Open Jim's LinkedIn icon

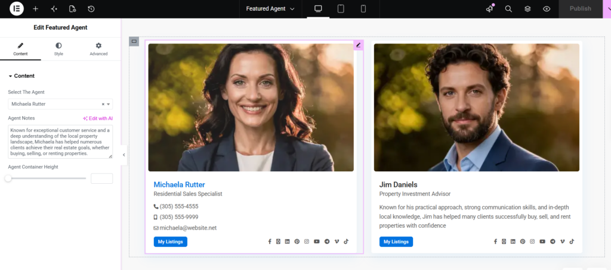click(513, 241)
